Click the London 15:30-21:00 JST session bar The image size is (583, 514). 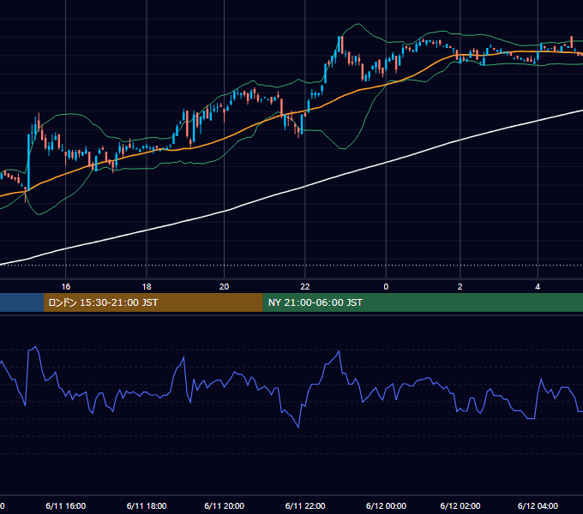[153, 302]
